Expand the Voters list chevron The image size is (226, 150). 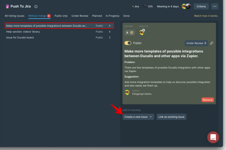(x=147, y=26)
